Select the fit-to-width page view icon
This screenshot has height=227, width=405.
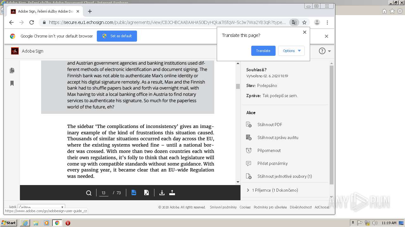[x=134, y=193]
